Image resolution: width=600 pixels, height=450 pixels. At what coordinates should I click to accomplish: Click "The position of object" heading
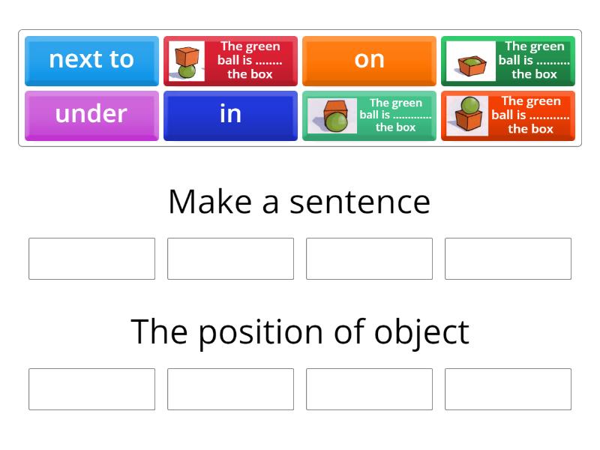(299, 331)
